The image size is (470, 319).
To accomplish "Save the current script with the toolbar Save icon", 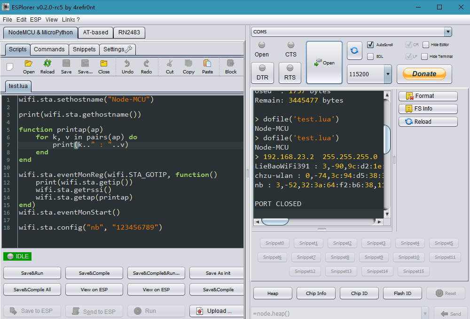I will point(66,67).
